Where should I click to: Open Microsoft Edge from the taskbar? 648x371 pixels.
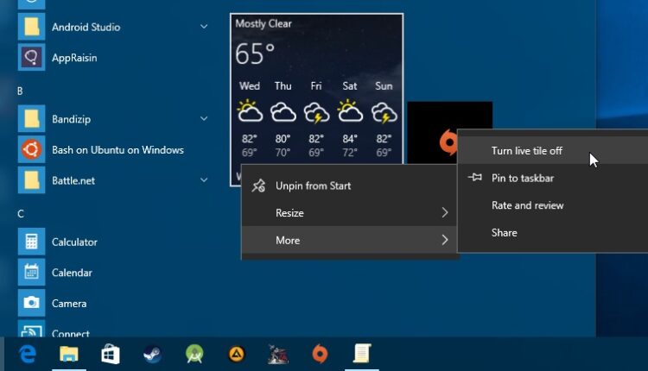[28, 354]
